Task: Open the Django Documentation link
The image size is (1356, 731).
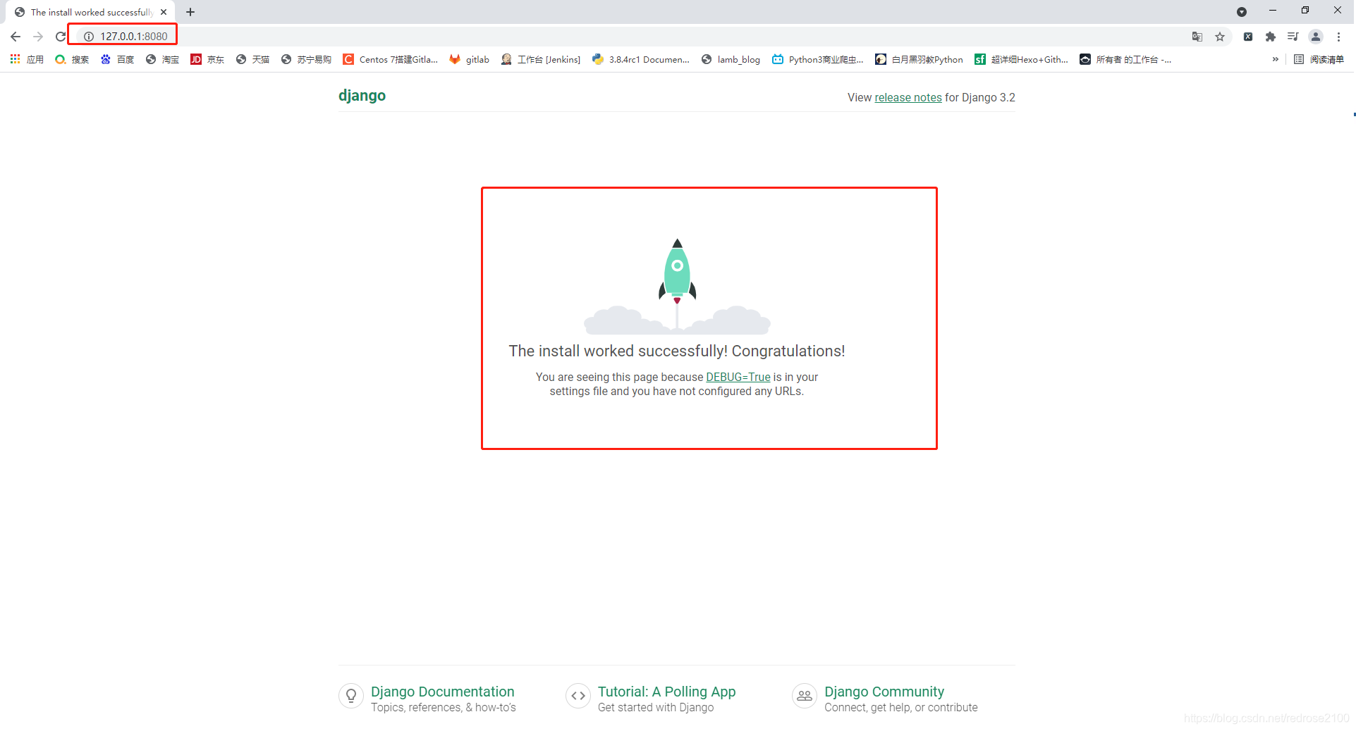Action: [443, 692]
